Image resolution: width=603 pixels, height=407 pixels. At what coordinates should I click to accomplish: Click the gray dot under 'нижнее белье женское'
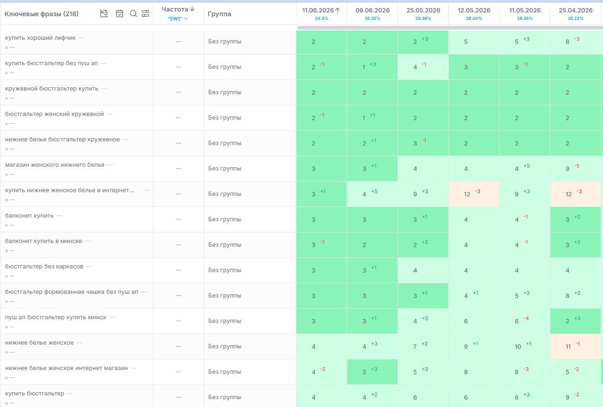[x=6, y=352]
